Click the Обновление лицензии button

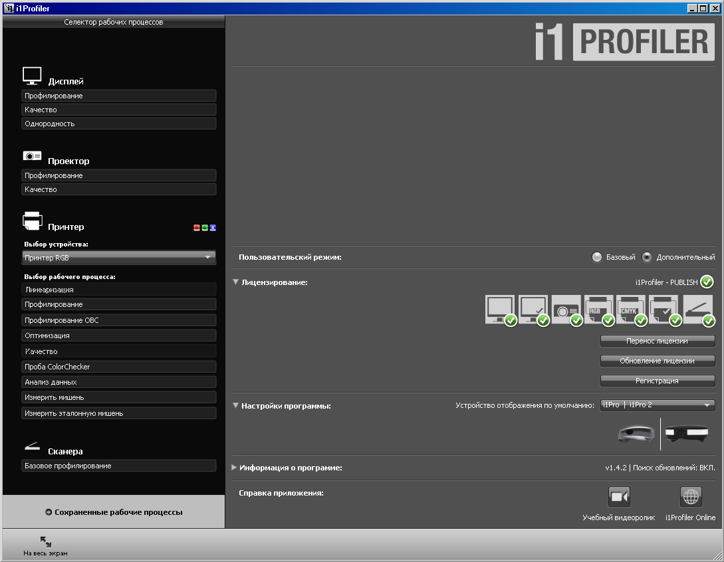tap(658, 360)
